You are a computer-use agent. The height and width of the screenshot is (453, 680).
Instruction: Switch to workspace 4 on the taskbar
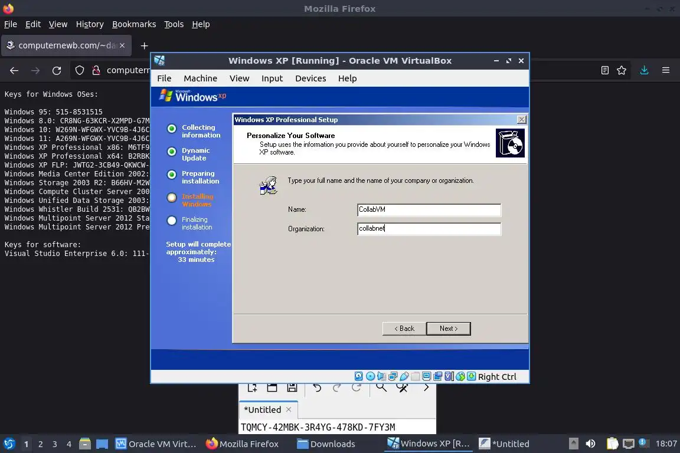(69, 444)
